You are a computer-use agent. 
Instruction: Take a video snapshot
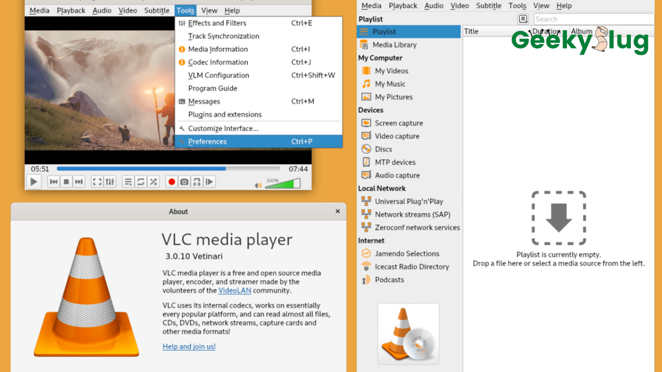pos(184,181)
